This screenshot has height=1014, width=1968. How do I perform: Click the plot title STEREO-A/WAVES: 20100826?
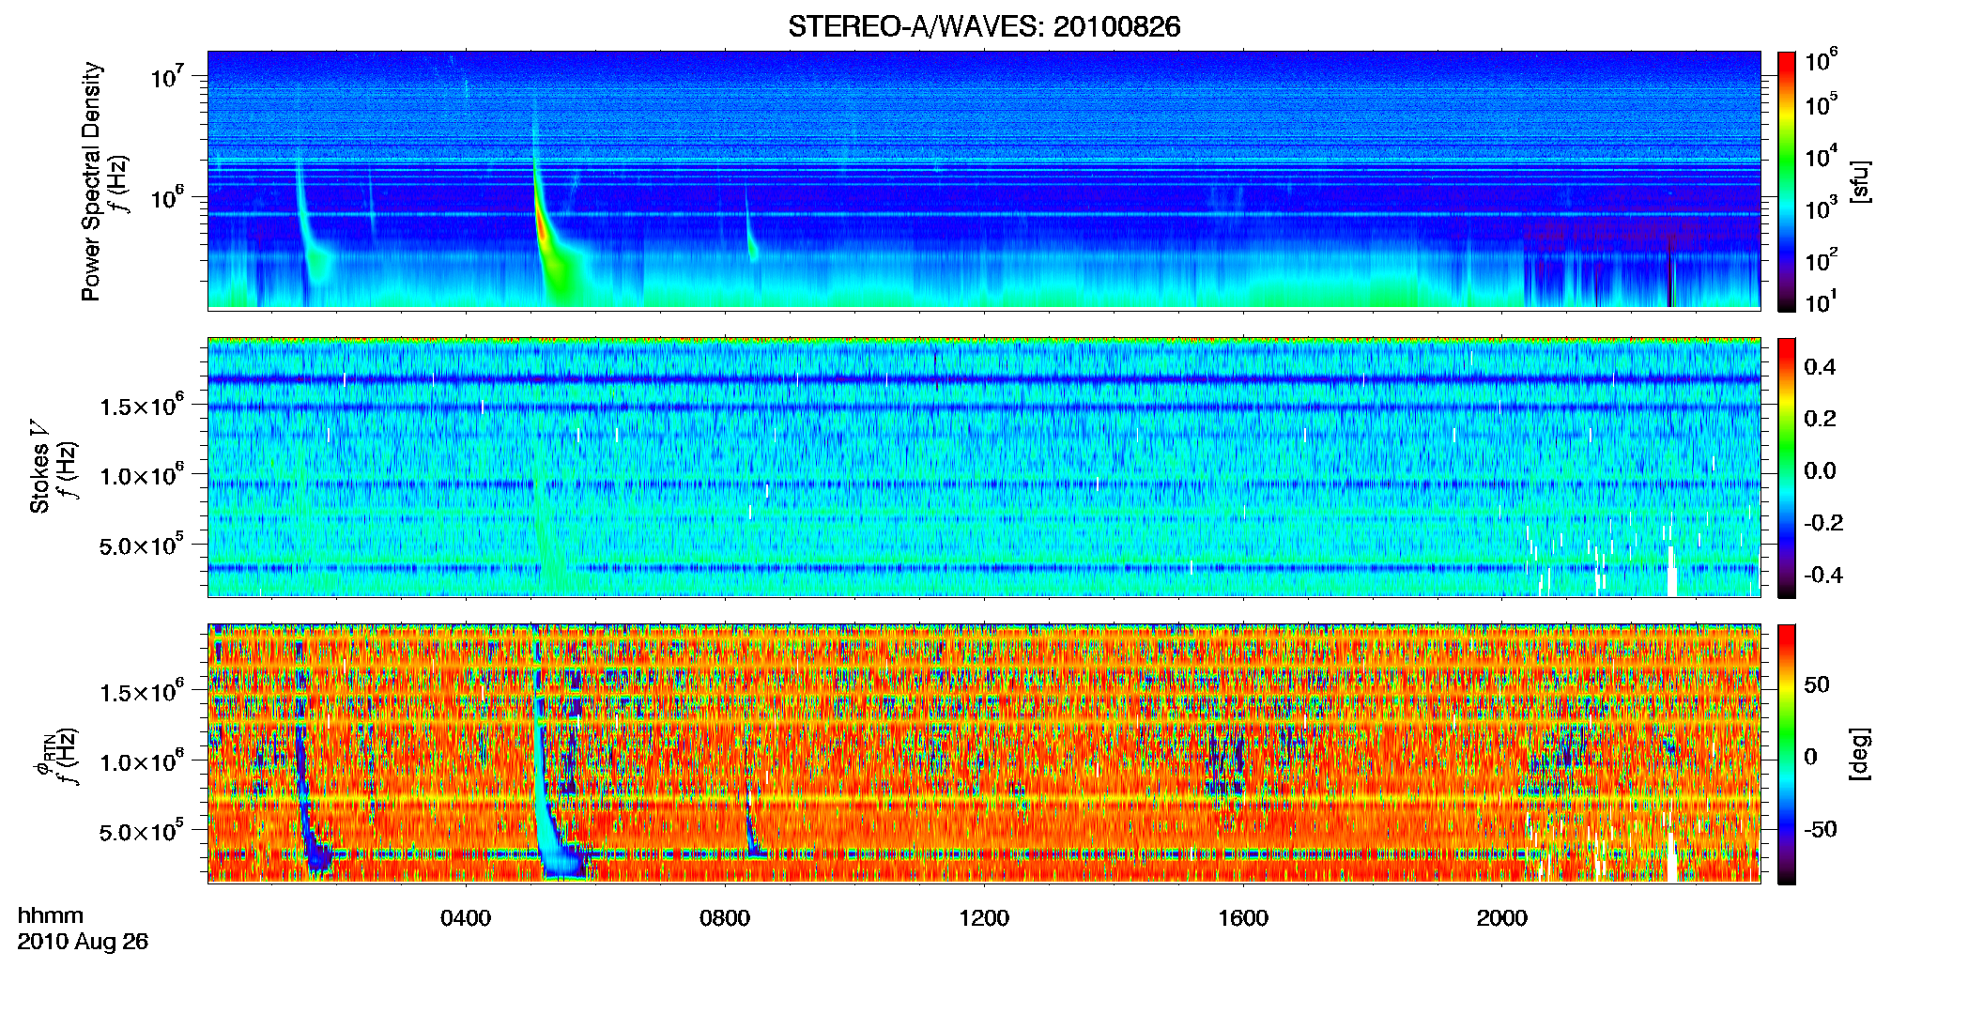click(x=984, y=26)
